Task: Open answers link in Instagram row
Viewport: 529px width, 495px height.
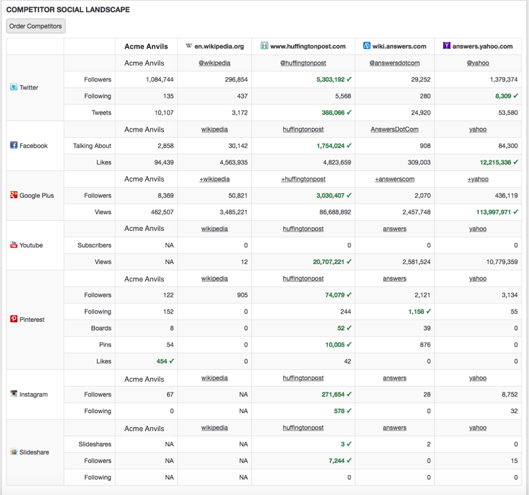Action: tap(394, 378)
